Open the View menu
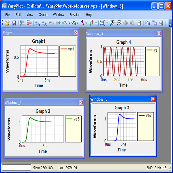 coord(30,15)
